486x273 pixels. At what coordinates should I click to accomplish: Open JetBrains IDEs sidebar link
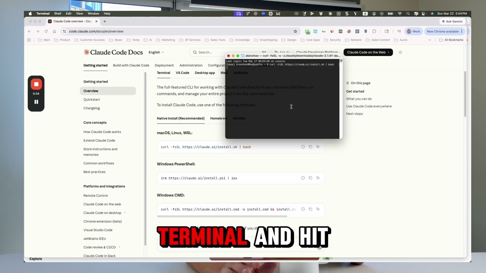pyautogui.click(x=95, y=238)
